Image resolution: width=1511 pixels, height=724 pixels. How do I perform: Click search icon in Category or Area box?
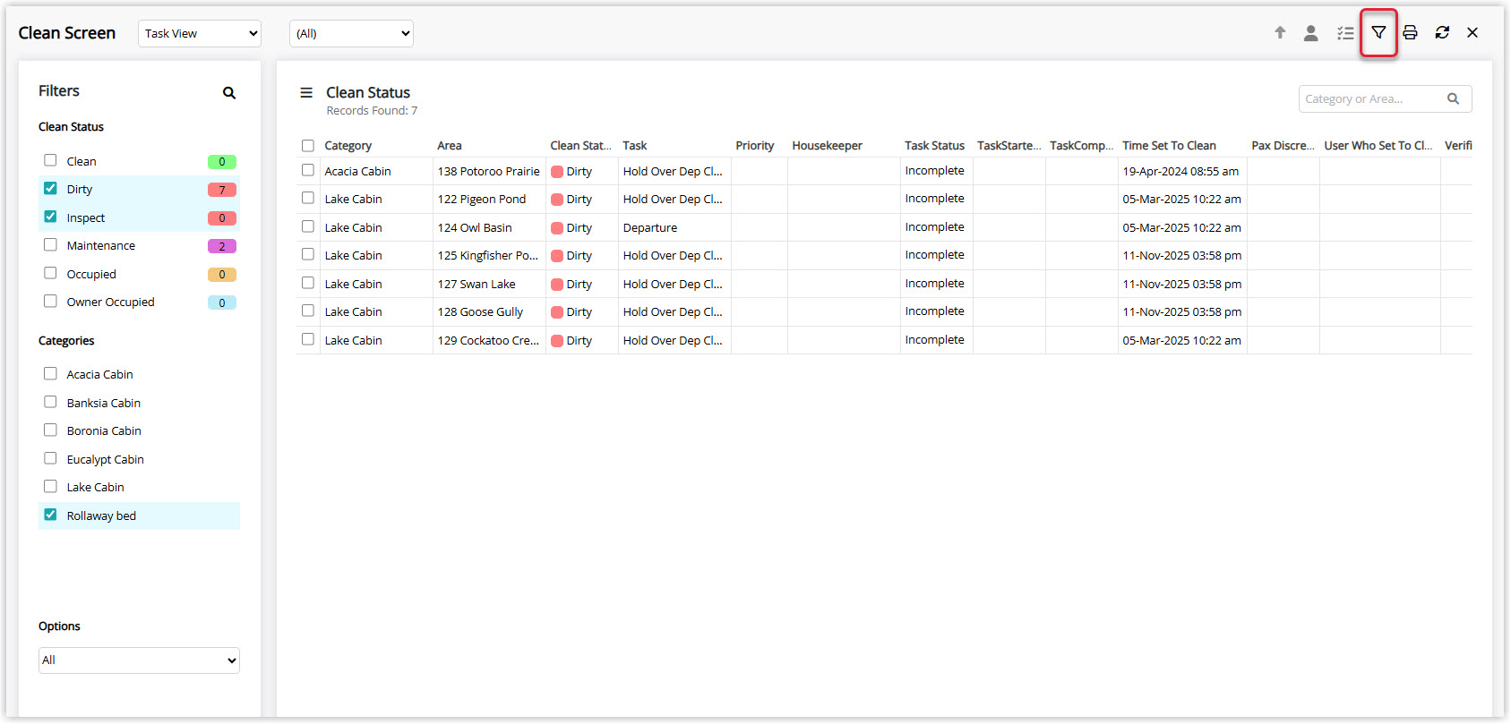[x=1453, y=98]
